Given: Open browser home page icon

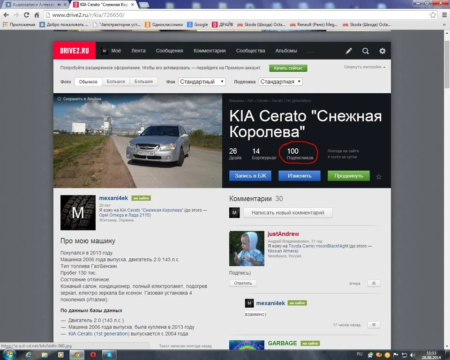Looking at the screenshot, I should tap(37, 15).
